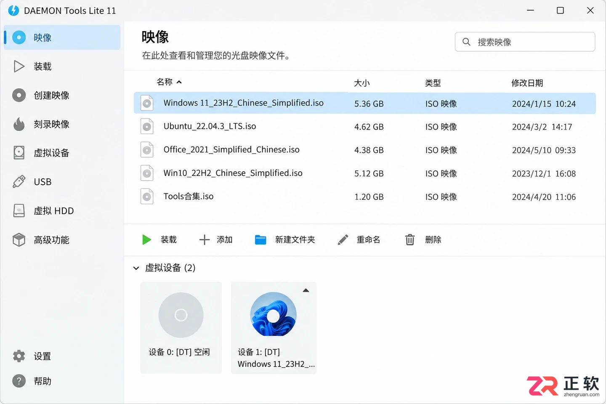Screen dimensions: 606x404
Task: Sort list by 类型 column
Action: (433, 83)
